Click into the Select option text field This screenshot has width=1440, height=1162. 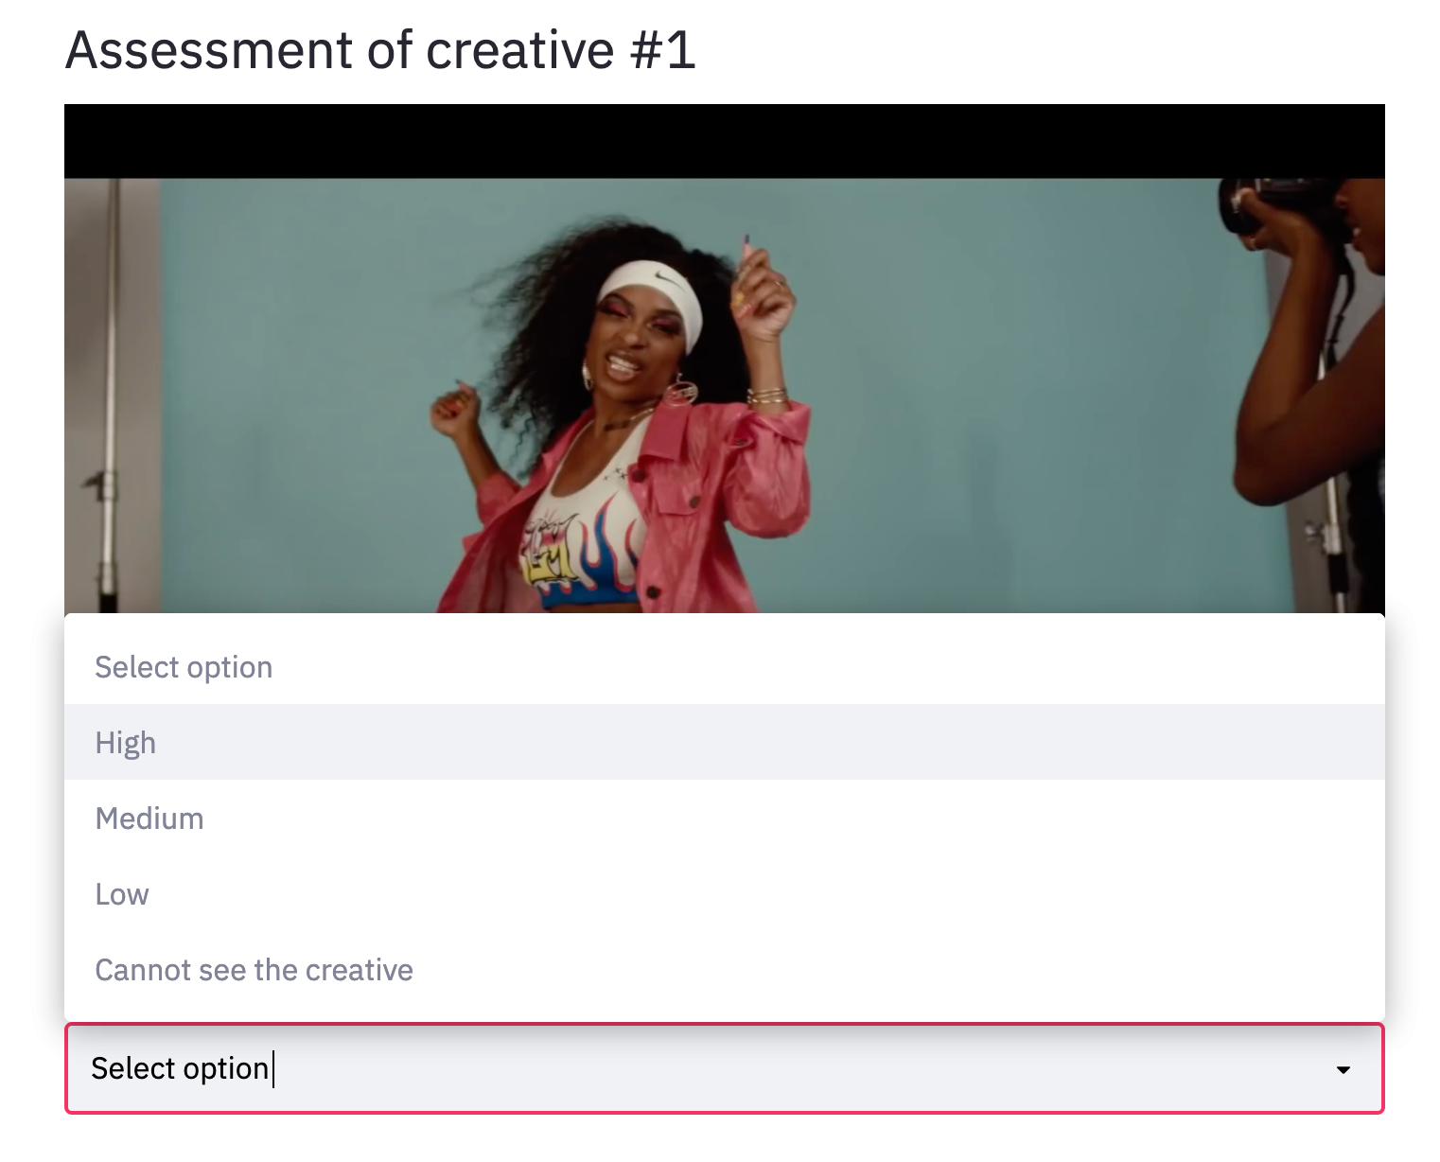click(662, 1069)
